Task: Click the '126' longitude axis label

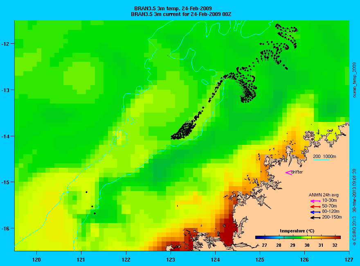Action: (304, 260)
